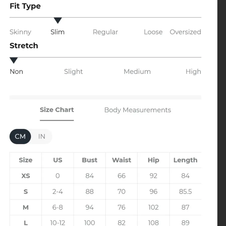This screenshot has height=226, width=226.
Task: Click the Fit Type triangle marker at Slim
Action: [x=58, y=21]
